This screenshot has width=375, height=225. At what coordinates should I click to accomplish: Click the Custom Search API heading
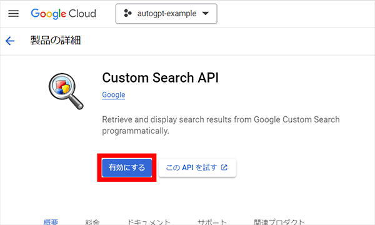[x=160, y=77]
